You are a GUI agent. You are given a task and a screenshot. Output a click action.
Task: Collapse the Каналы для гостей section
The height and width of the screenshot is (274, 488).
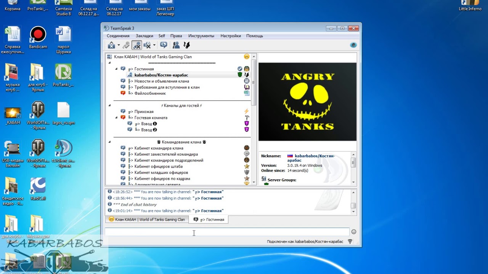[110, 105]
